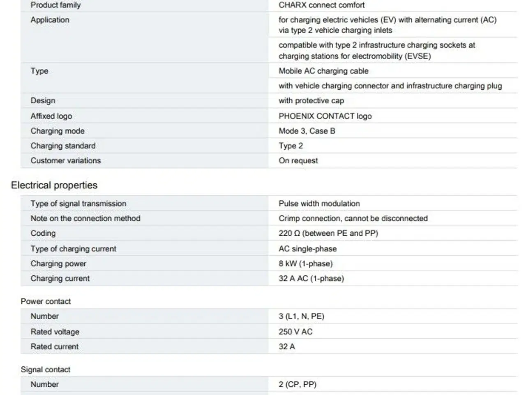Click the 'Customer variations' row label

pos(66,160)
